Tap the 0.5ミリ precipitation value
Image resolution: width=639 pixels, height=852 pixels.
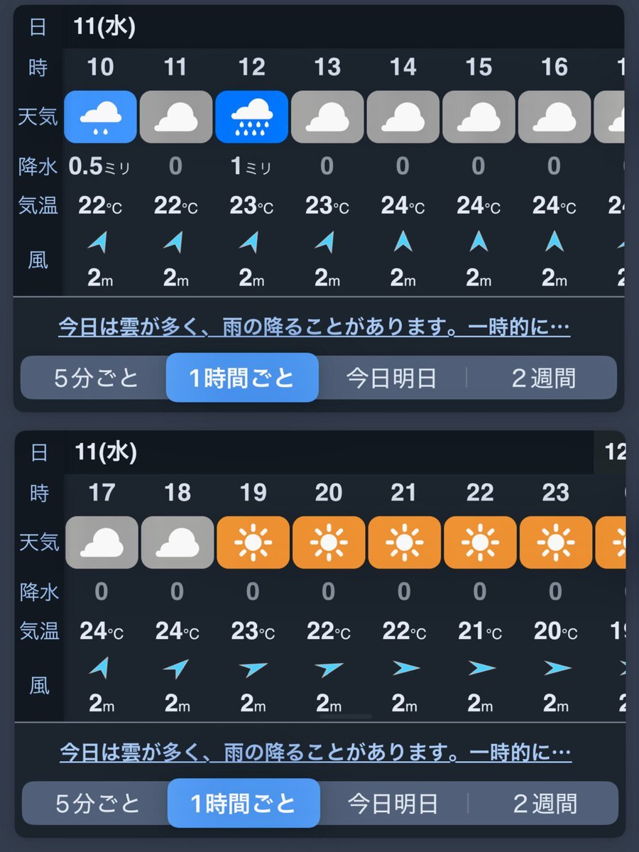(100, 166)
